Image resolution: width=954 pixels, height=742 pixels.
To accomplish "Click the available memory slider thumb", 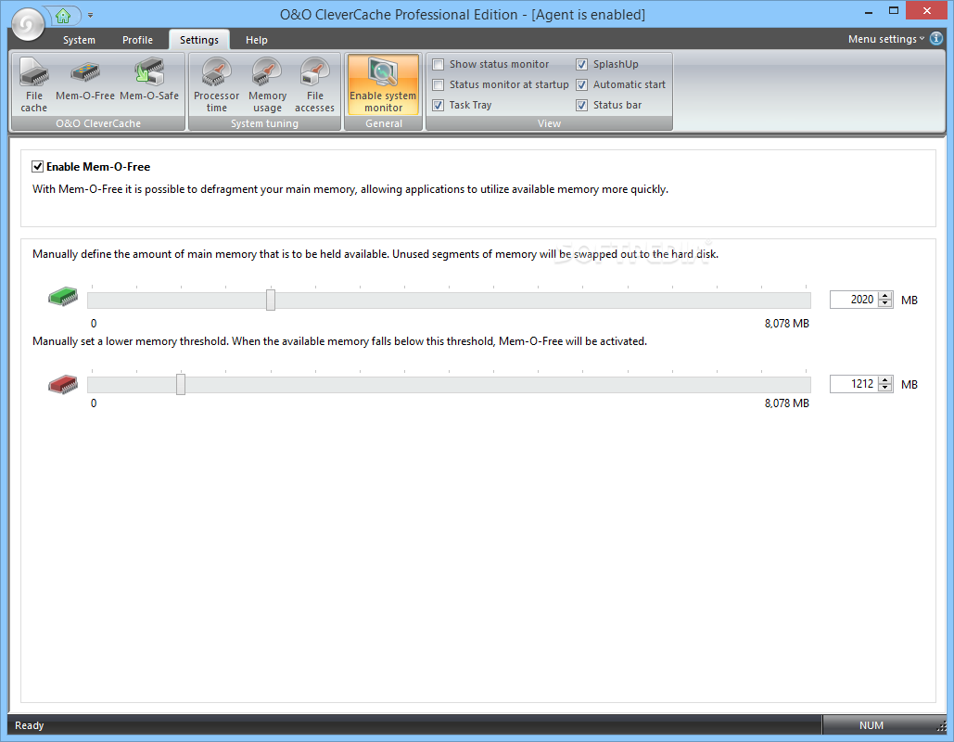I will coord(271,301).
